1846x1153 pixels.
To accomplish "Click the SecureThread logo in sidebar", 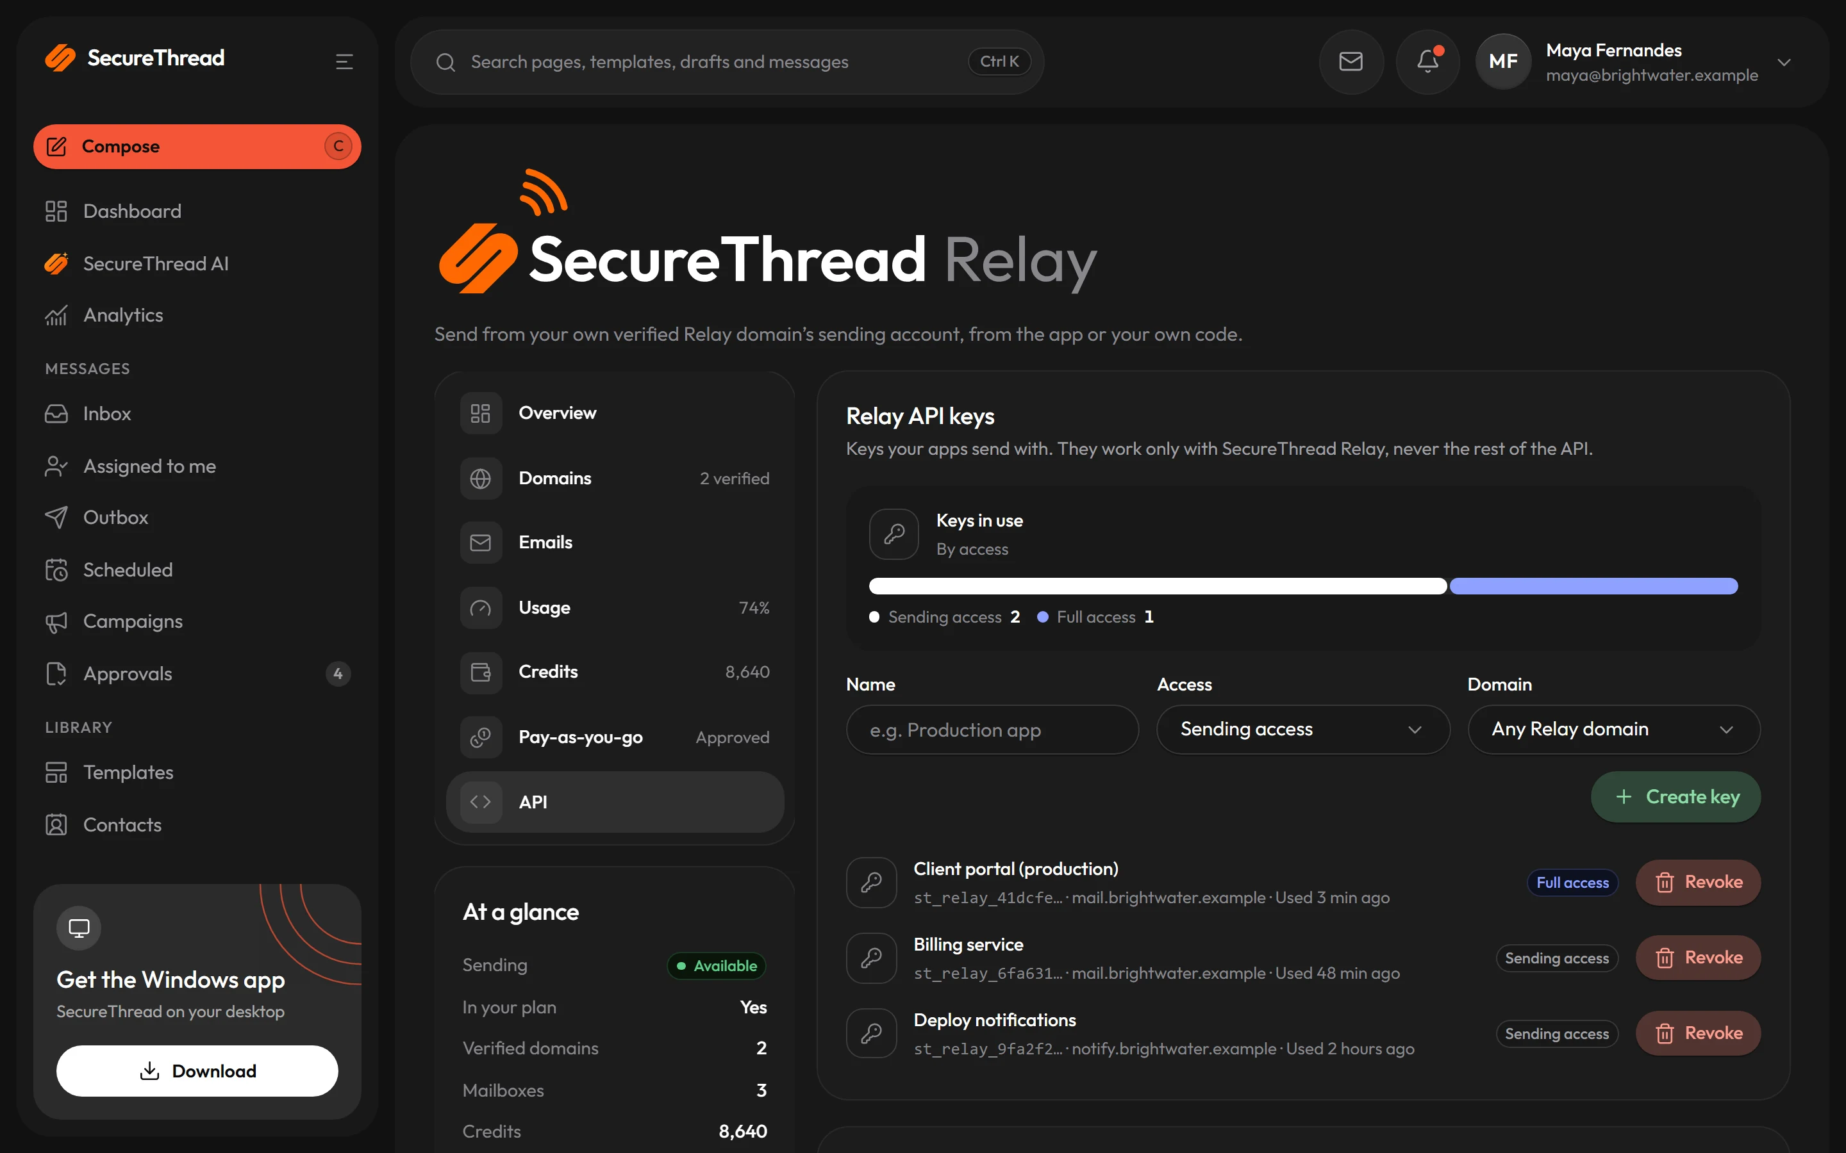I will (x=135, y=58).
